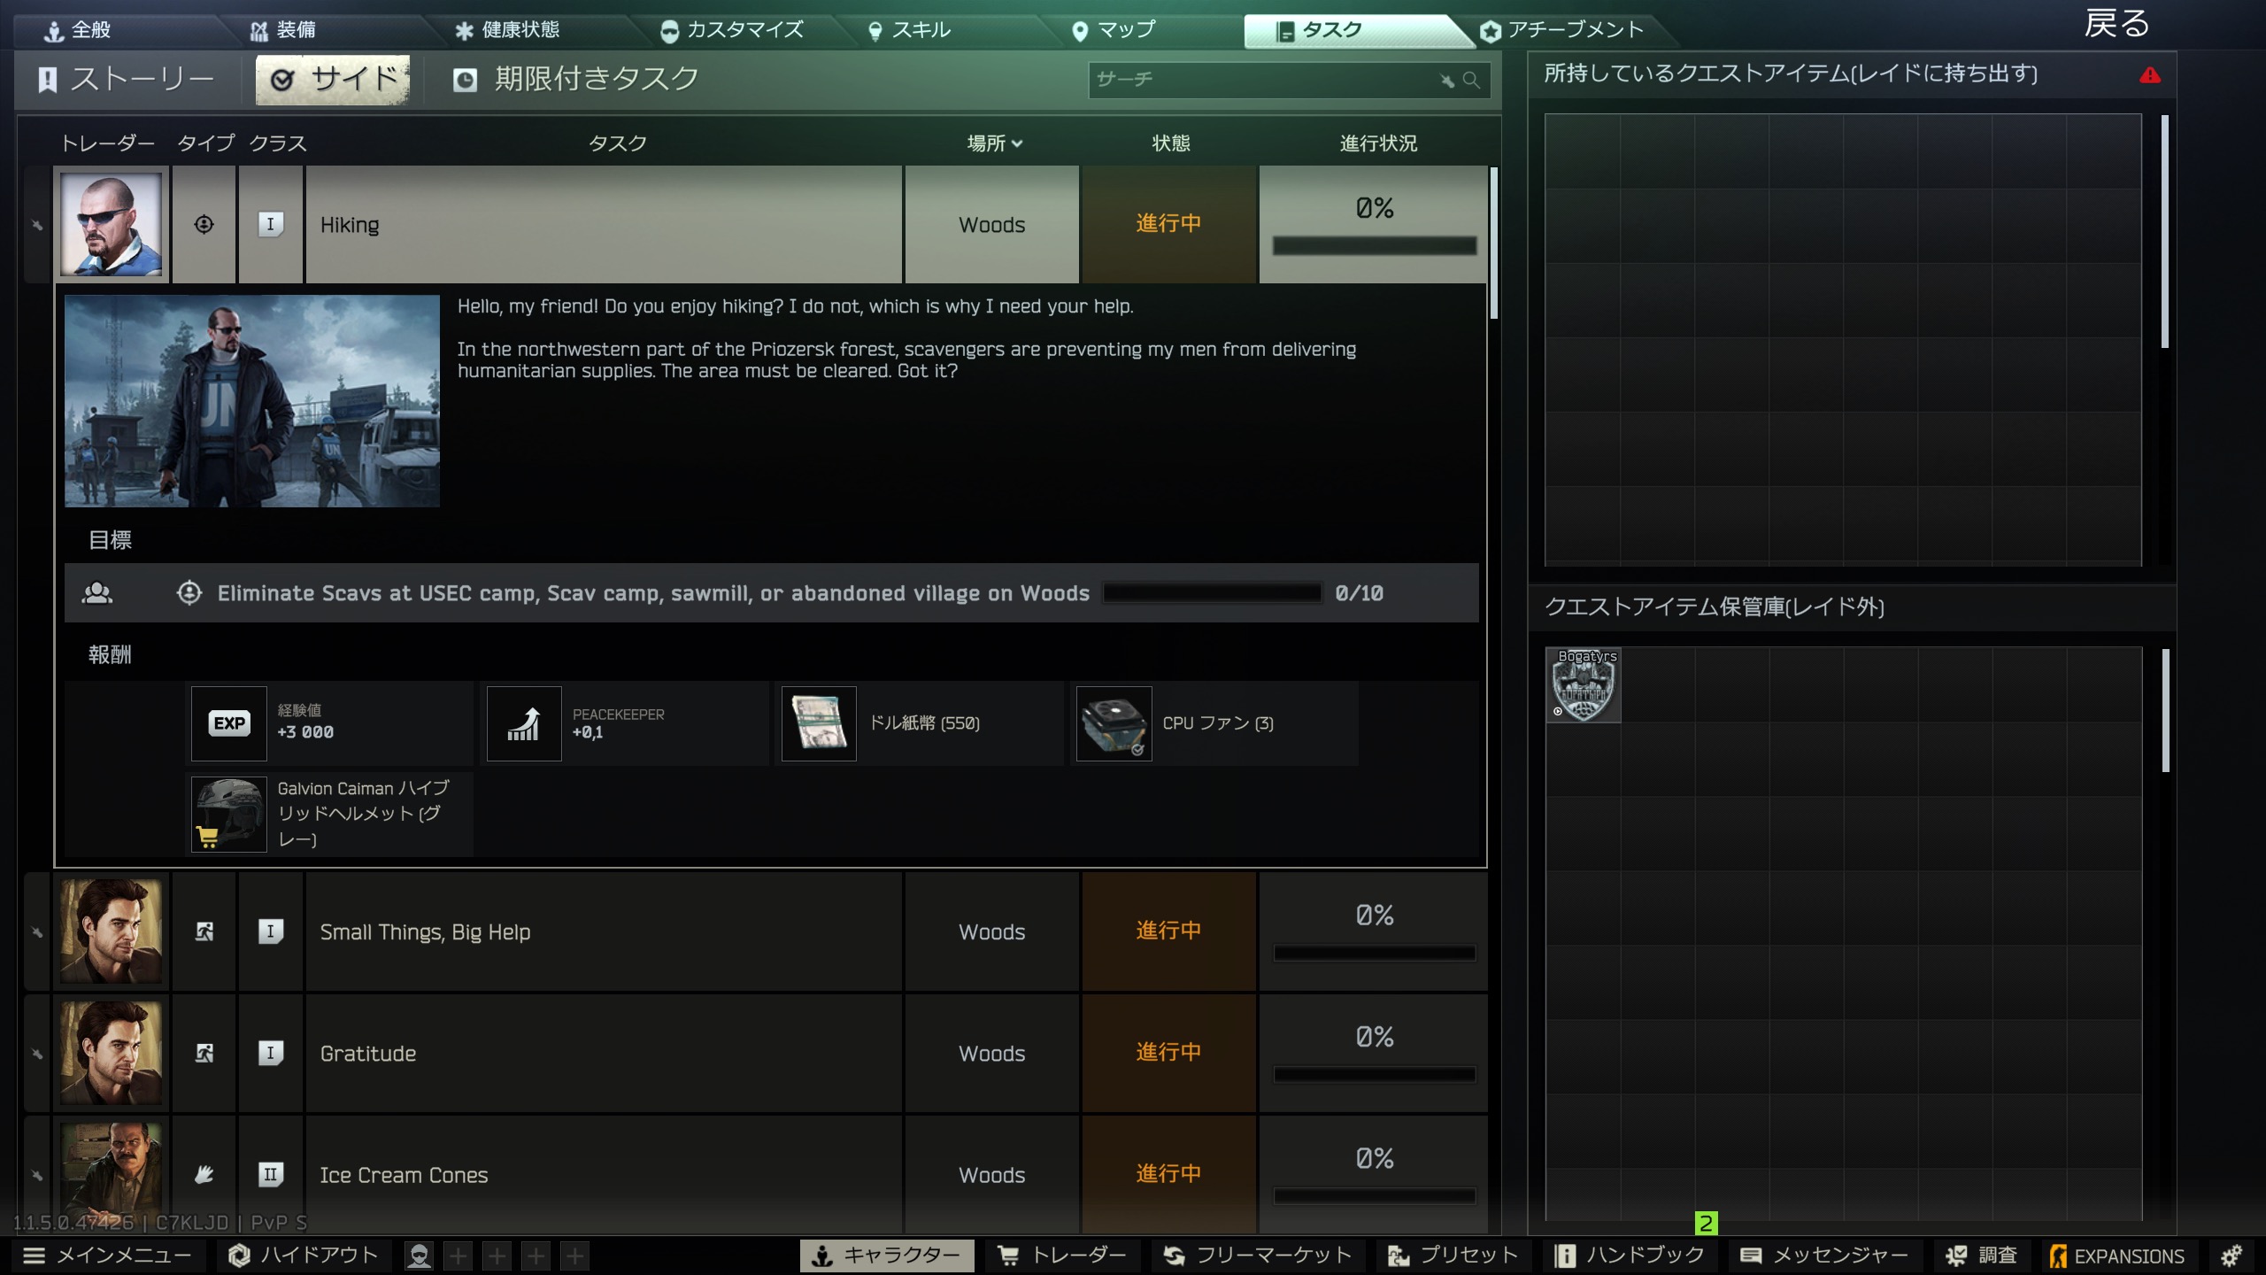Image resolution: width=2266 pixels, height=1275 pixels.
Task: Open EXPANSIONS in bottom bar
Action: pyautogui.click(x=2117, y=1256)
